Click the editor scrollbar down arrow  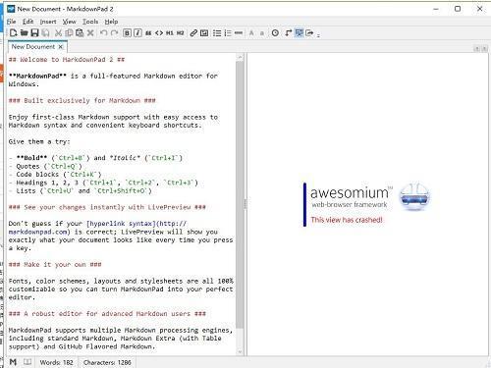pyautogui.click(x=240, y=352)
